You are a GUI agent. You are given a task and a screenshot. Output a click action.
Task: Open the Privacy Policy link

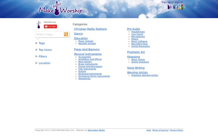[x=177, y=130]
